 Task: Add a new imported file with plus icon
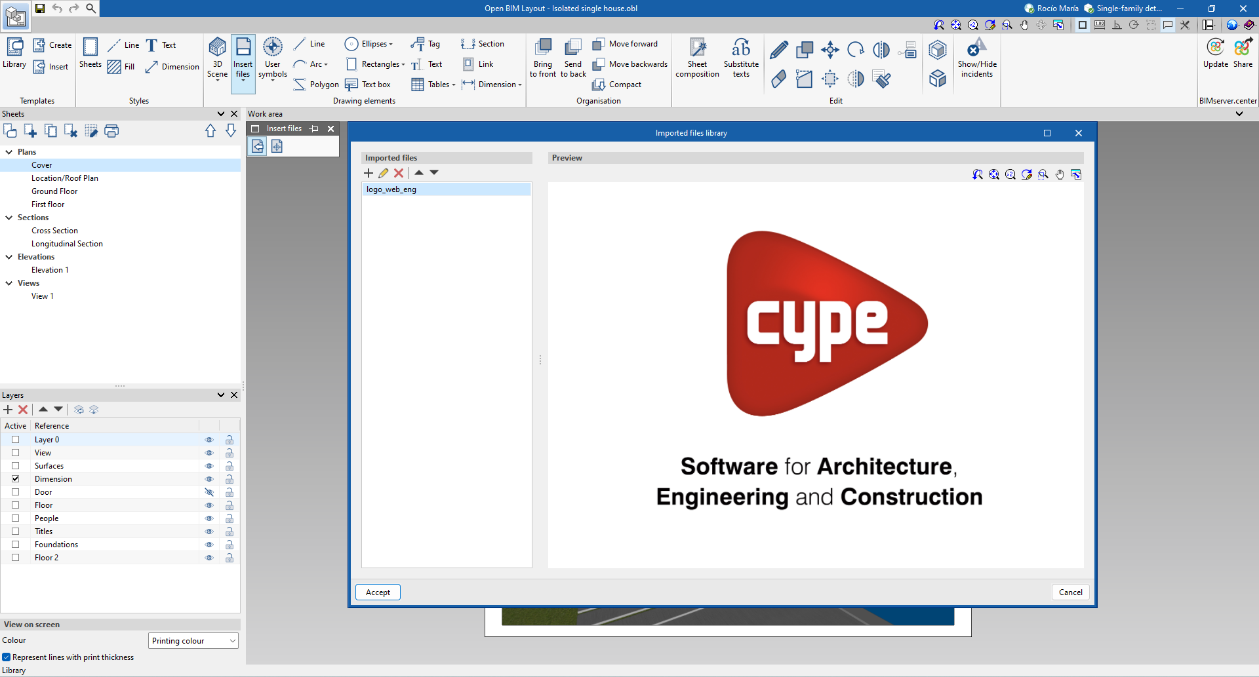369,173
